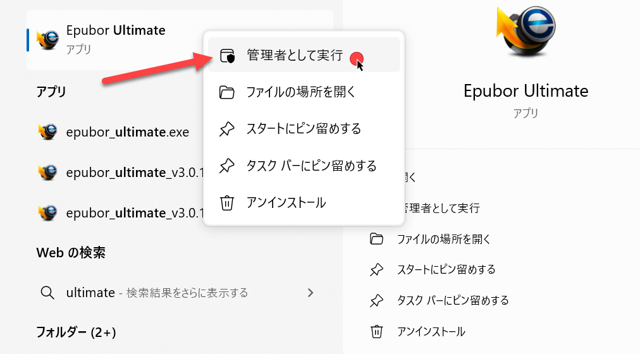This screenshot has width=640, height=354.
Task: Expand web search result with chevron arrow
Action: (x=311, y=293)
